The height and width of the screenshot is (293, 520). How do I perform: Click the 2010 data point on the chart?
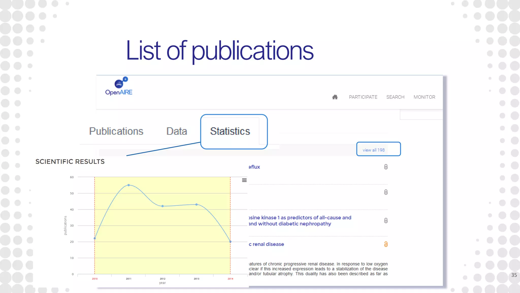(x=95, y=238)
